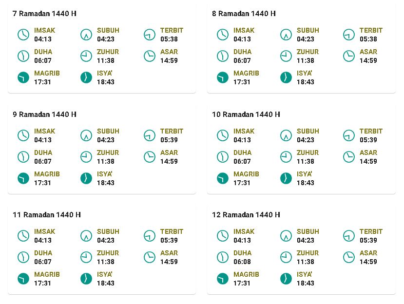This screenshot has height=304, width=404.
Task: Click SUBUH label in 10 Ramadan card
Action: tap(308, 131)
